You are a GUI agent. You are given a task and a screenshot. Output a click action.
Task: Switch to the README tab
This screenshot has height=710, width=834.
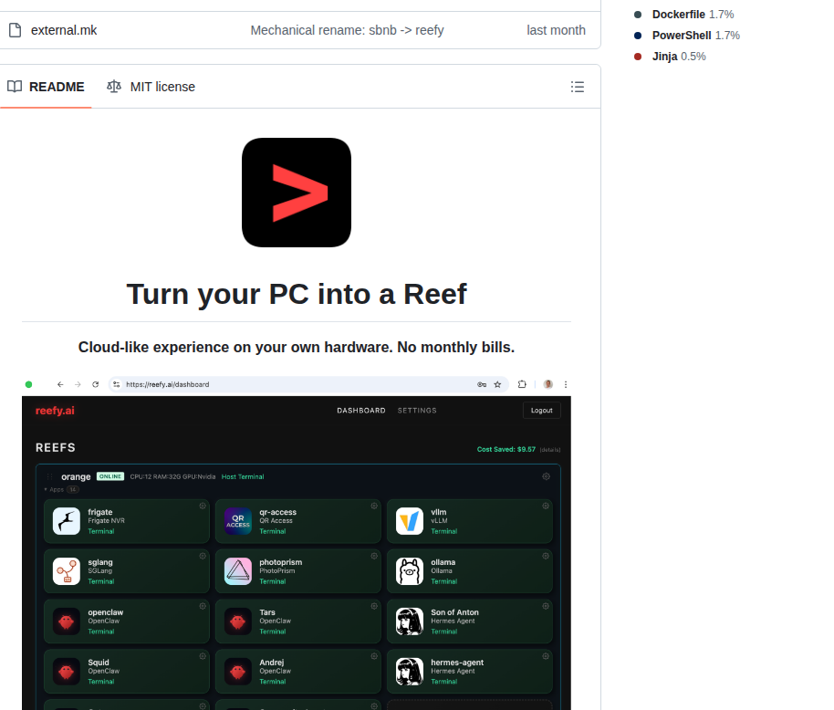(x=46, y=87)
